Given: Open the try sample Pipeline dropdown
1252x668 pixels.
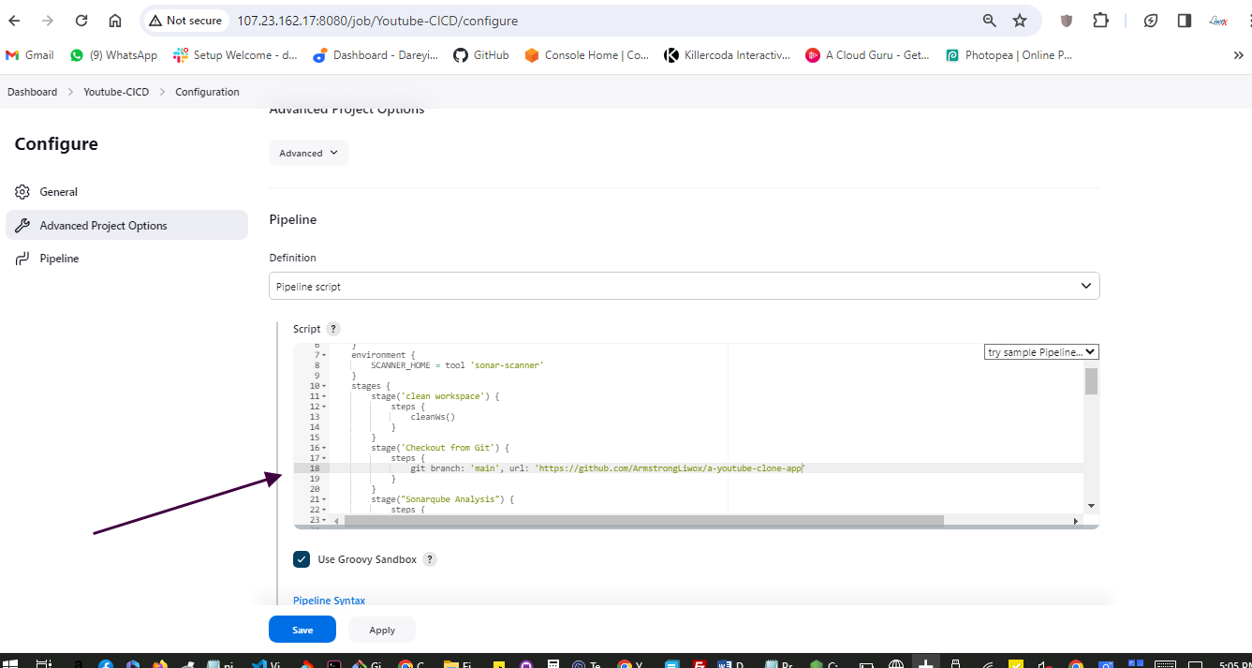Looking at the screenshot, I should (1040, 352).
